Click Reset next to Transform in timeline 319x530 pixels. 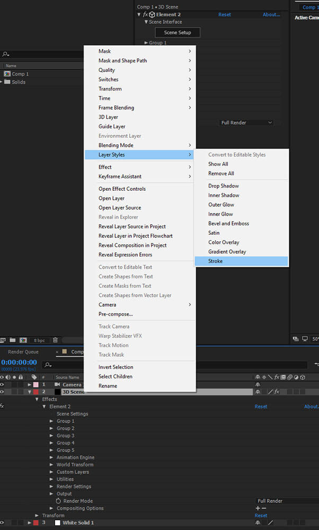click(x=261, y=516)
